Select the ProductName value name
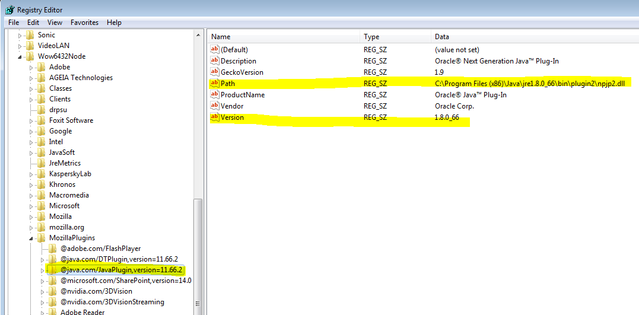The image size is (639, 315). pyautogui.click(x=243, y=94)
